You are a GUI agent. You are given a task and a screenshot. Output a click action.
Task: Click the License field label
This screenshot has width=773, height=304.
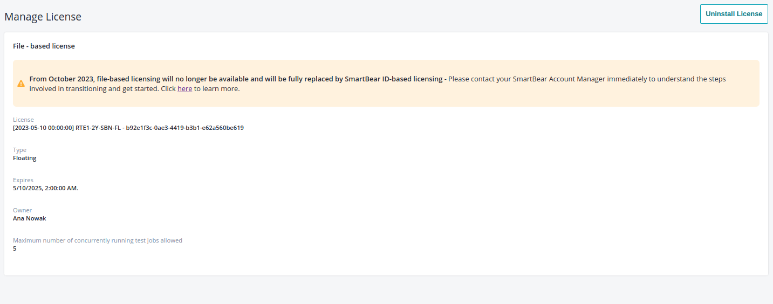[x=23, y=120]
